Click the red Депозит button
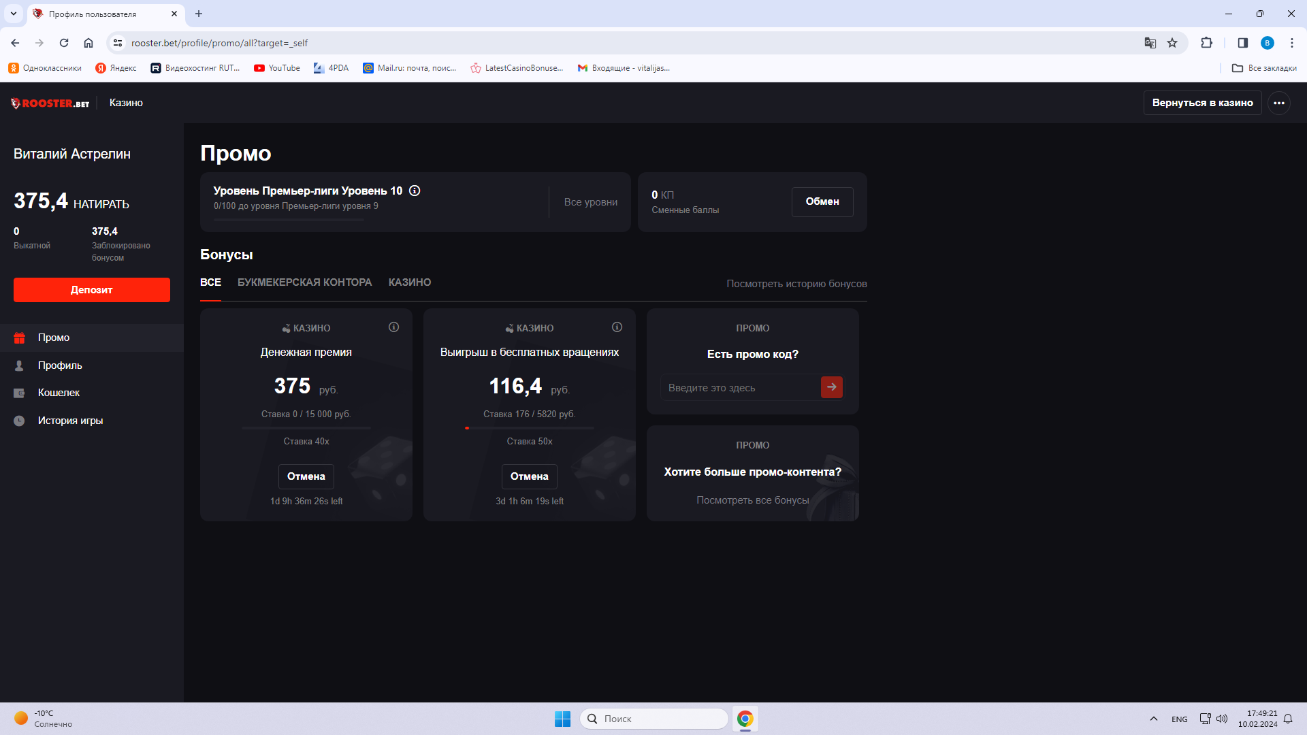 [x=92, y=290]
